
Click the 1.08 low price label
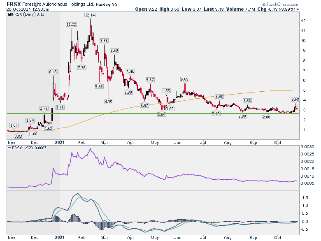[x=34, y=134]
